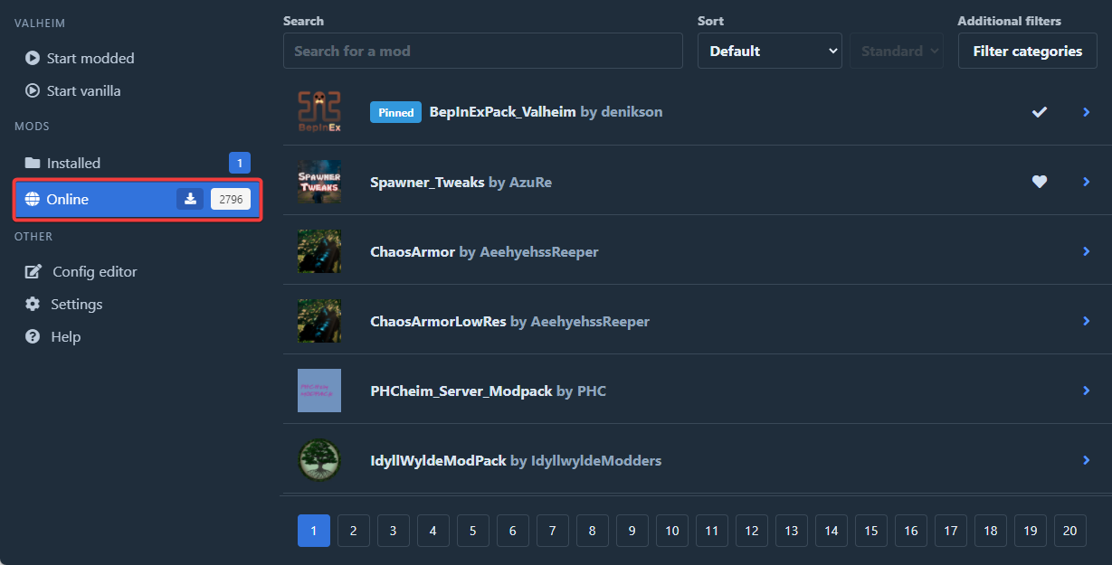The width and height of the screenshot is (1112, 565).
Task: Select the ChaosArmorLowRes mod title
Action: click(x=509, y=321)
